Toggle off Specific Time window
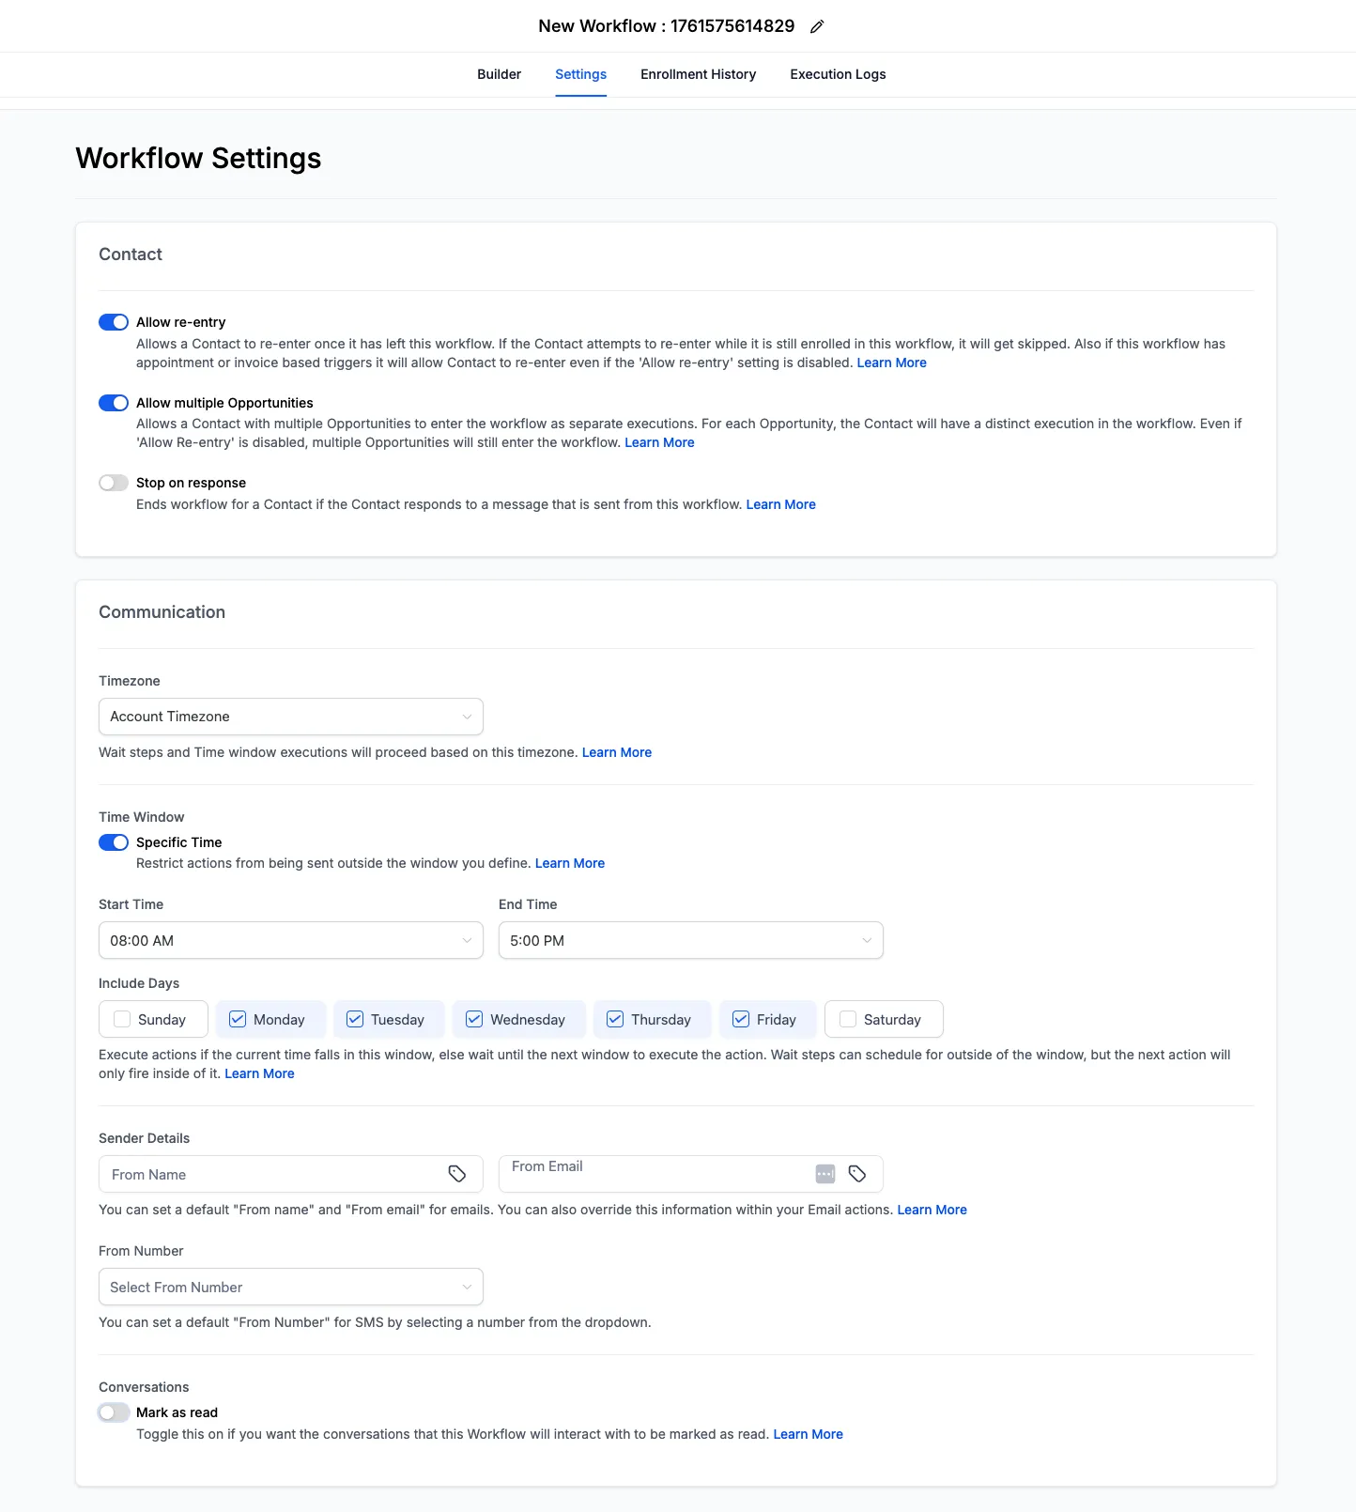This screenshot has width=1356, height=1512. [114, 842]
